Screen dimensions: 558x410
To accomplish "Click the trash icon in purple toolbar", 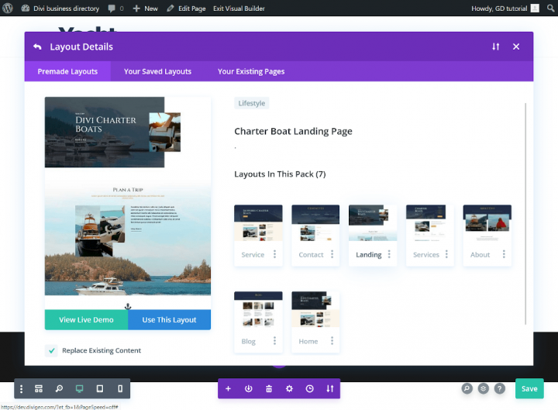I will 269,388.
